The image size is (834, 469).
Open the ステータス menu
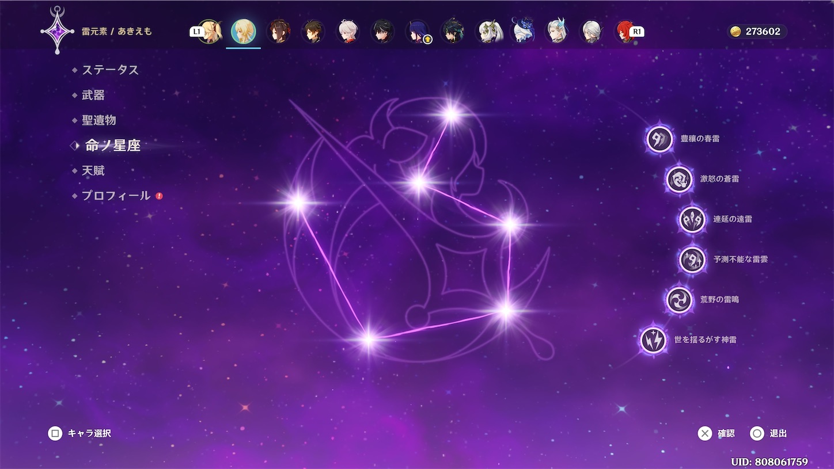(110, 70)
